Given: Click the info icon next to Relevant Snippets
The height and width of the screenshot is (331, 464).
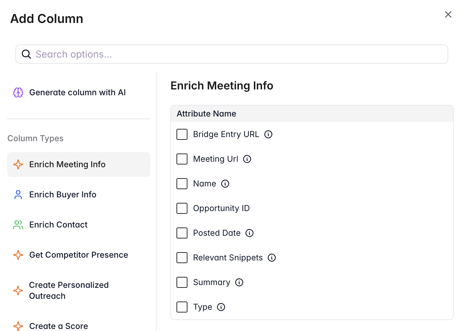Looking at the screenshot, I should tap(272, 258).
